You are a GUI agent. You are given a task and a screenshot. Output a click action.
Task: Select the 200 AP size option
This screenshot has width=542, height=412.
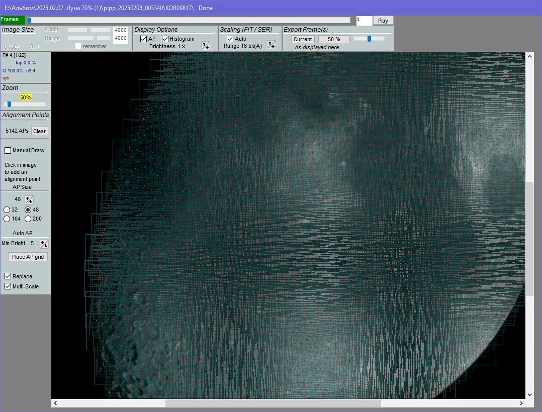coord(28,219)
